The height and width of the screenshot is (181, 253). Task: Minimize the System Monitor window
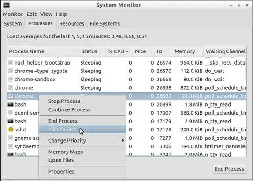(231, 5)
